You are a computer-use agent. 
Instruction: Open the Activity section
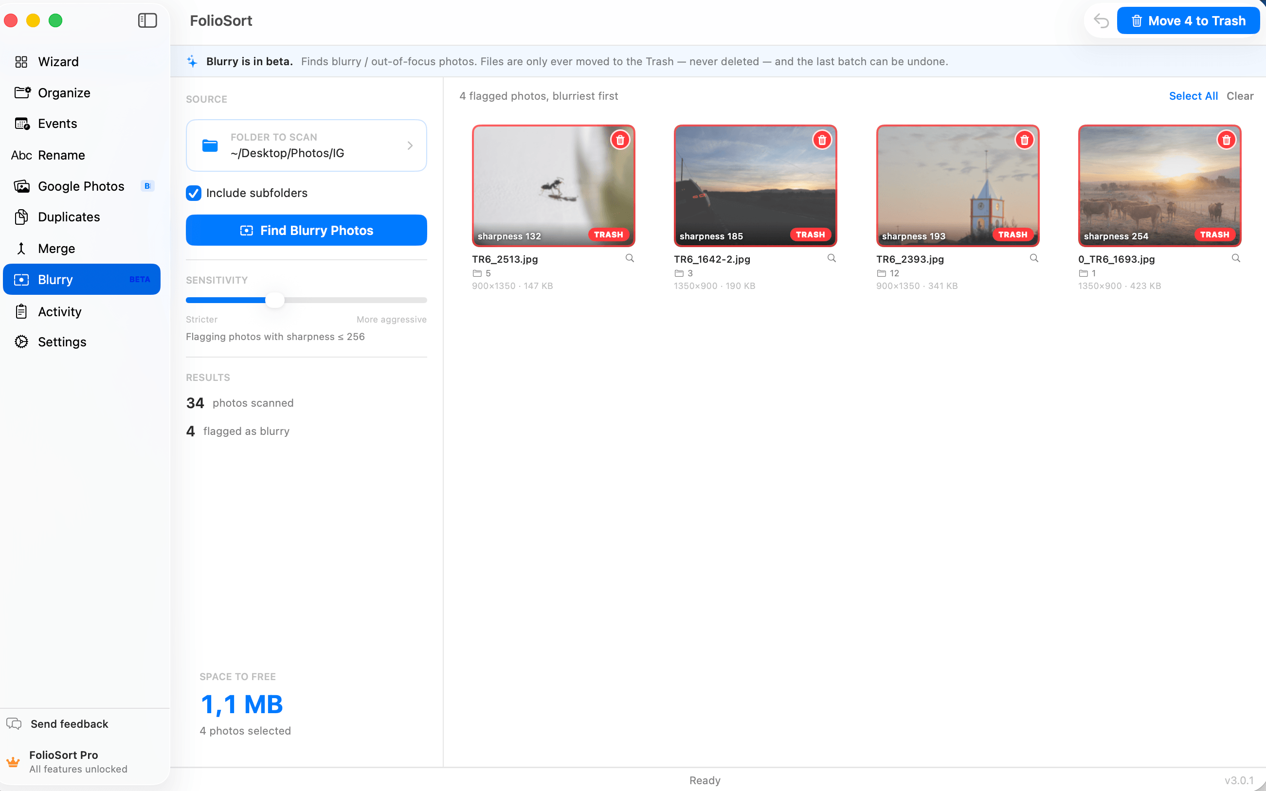(82, 311)
